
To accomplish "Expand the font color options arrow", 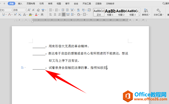I will pyautogui.click(x=39, y=15).
